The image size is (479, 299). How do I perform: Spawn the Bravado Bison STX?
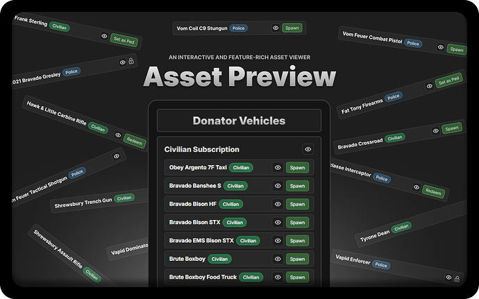click(x=297, y=222)
